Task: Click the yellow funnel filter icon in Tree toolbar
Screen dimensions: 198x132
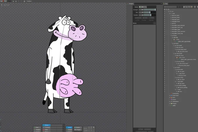Action: pyautogui.click(x=192, y=7)
